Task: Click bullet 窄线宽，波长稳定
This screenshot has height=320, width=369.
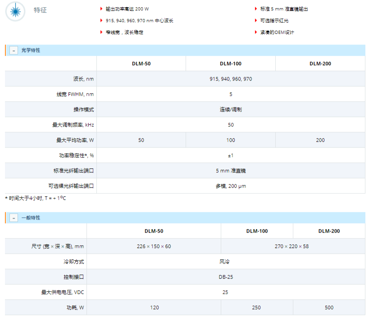Action: [124, 32]
